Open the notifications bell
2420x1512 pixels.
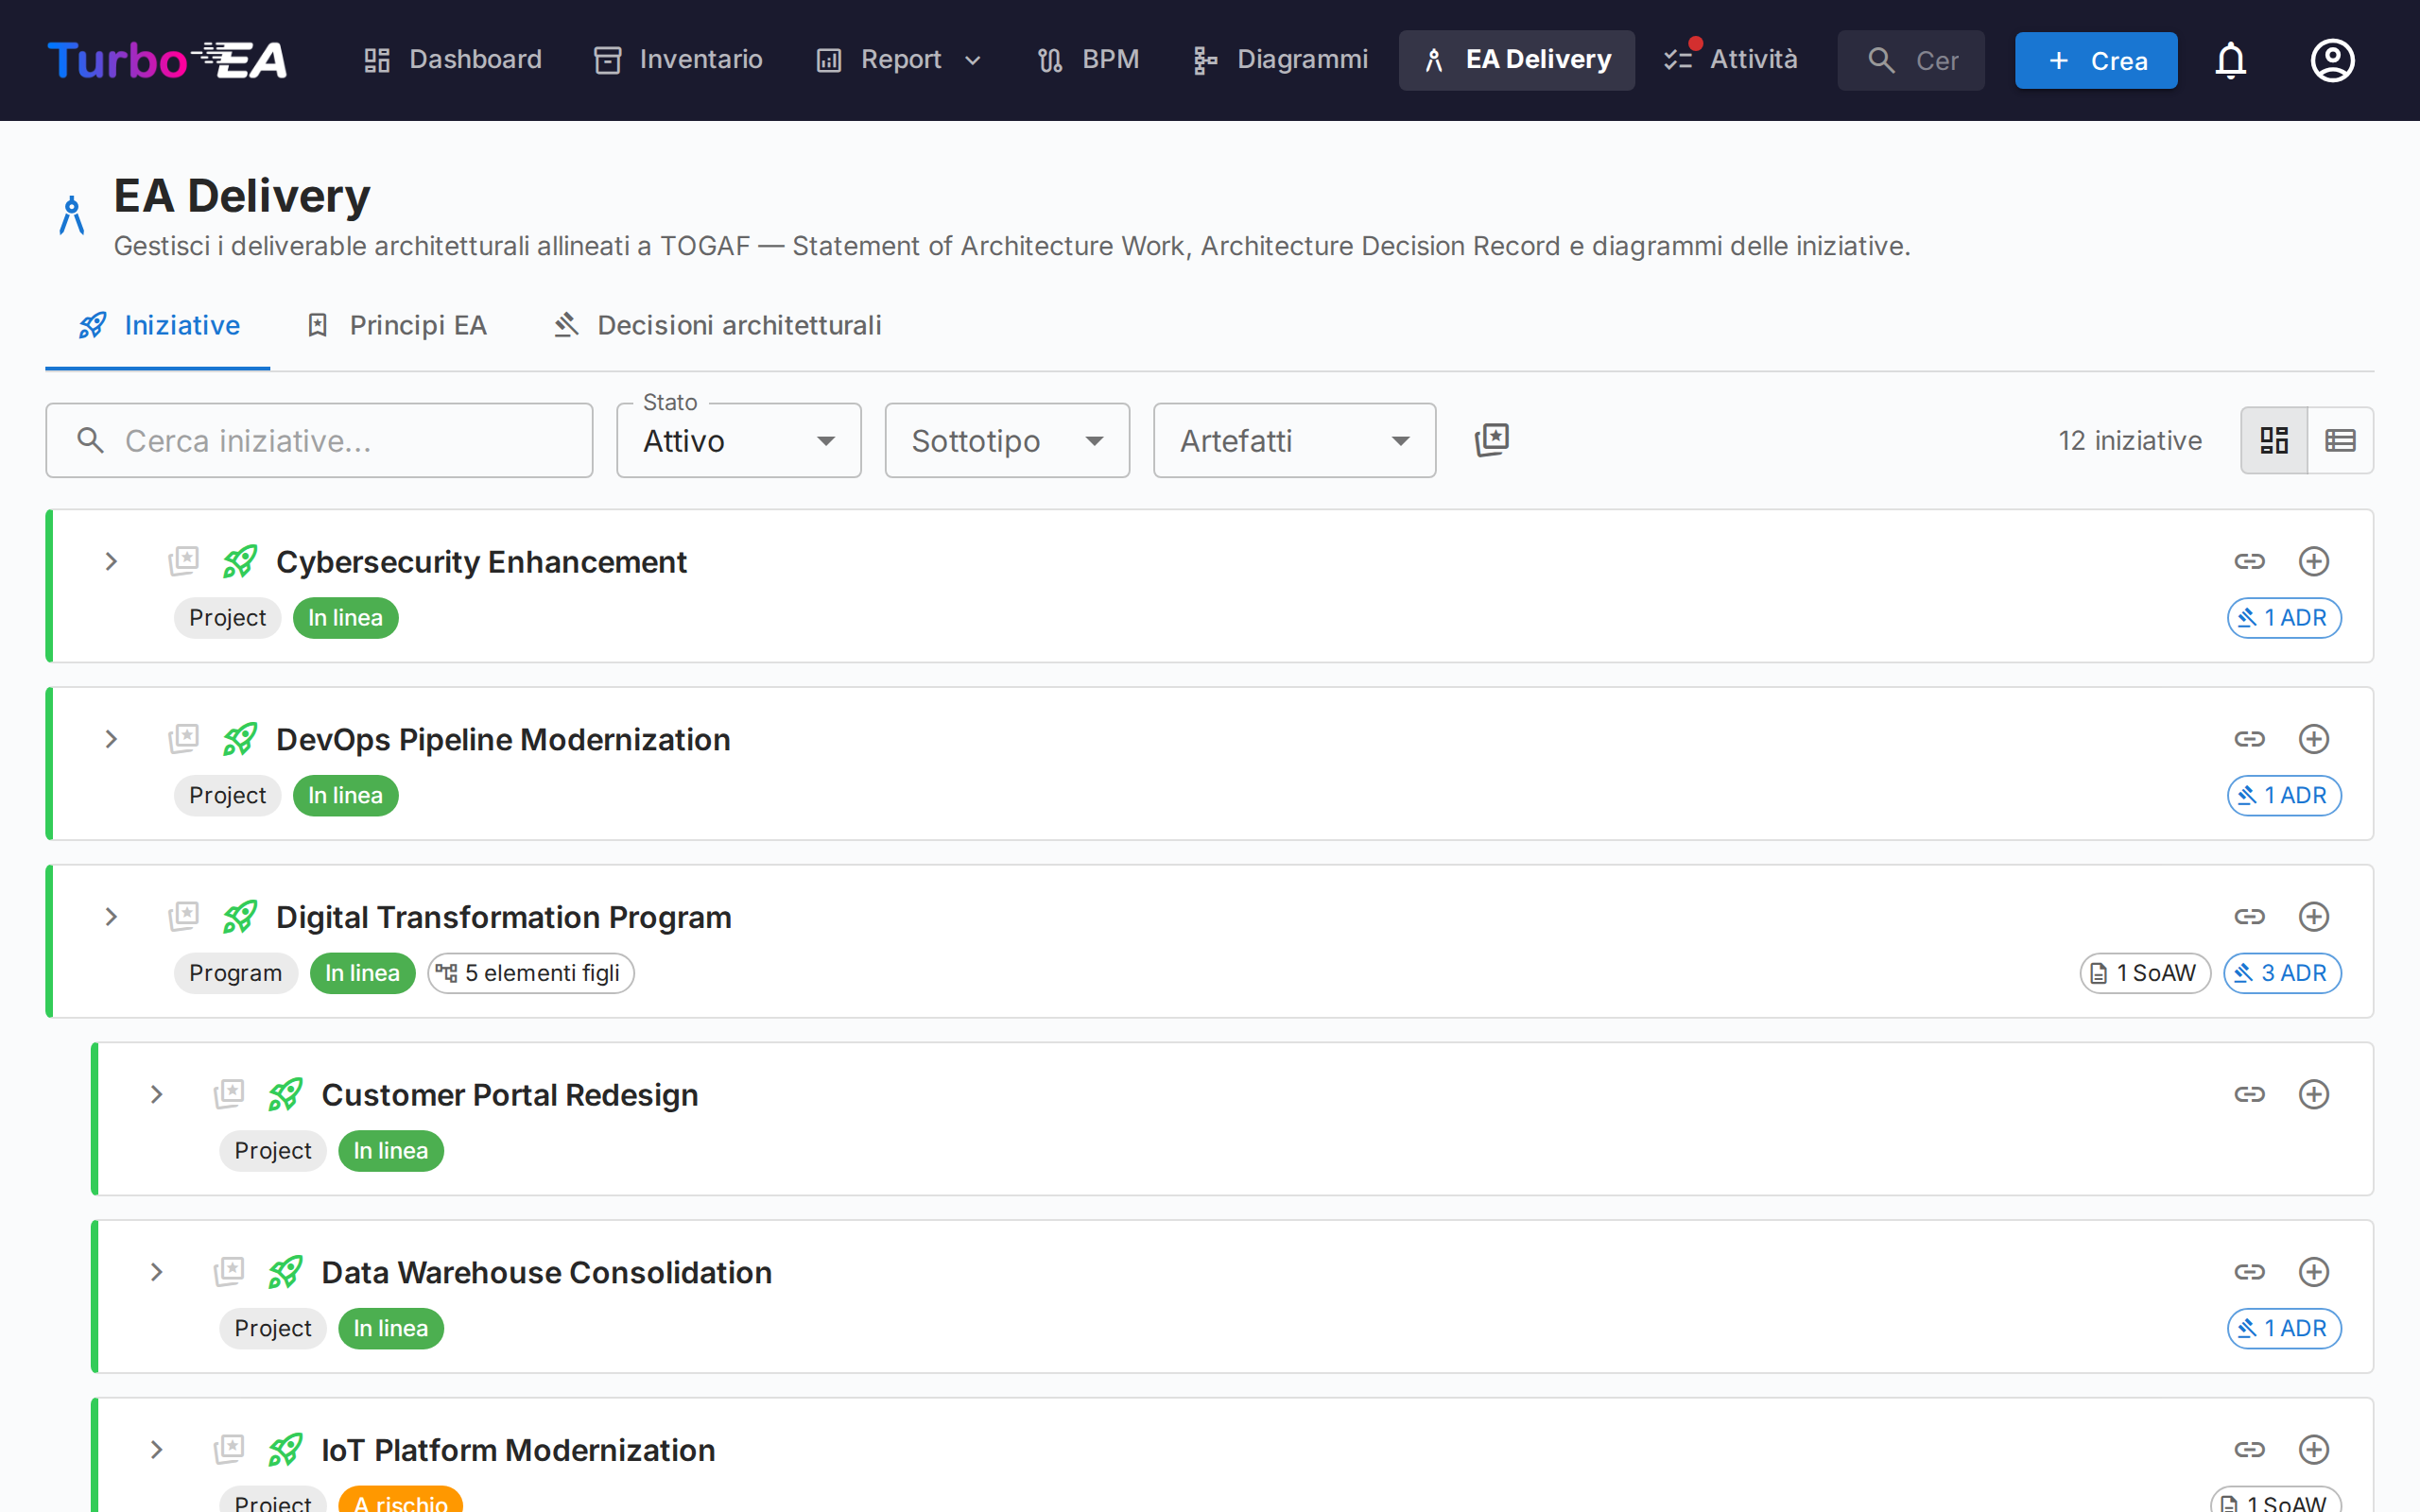(2231, 60)
